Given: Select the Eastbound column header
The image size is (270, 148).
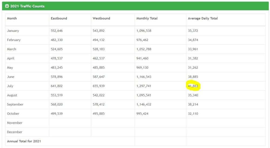Looking at the screenshot, I should [59, 18].
